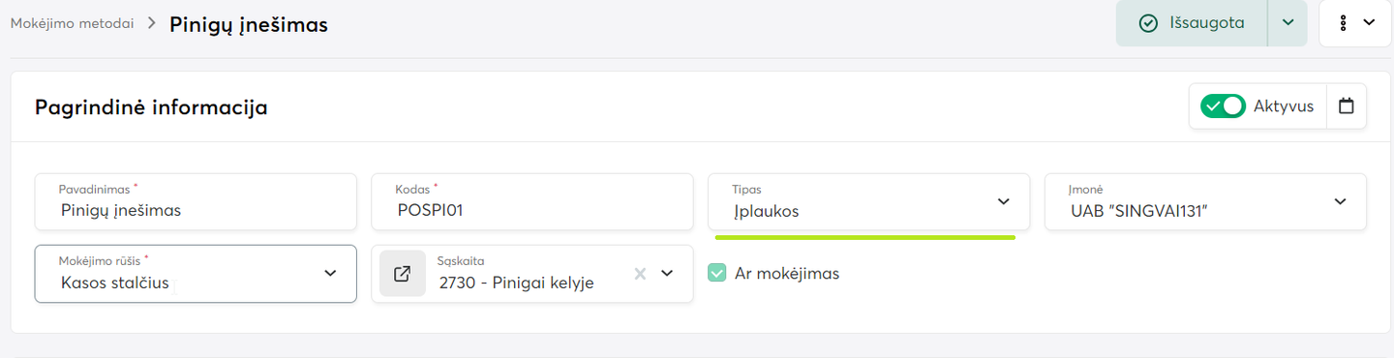
Task: Open the Įmonė dropdown list
Action: (x=1205, y=202)
